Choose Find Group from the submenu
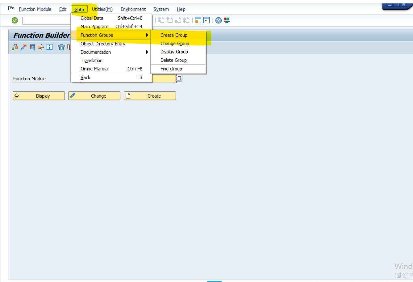Viewport: 413px width, 282px height. pos(178,69)
